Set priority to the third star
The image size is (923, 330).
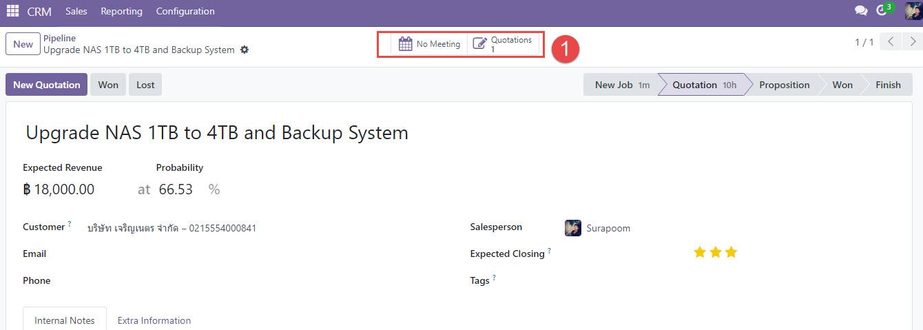[x=732, y=253]
